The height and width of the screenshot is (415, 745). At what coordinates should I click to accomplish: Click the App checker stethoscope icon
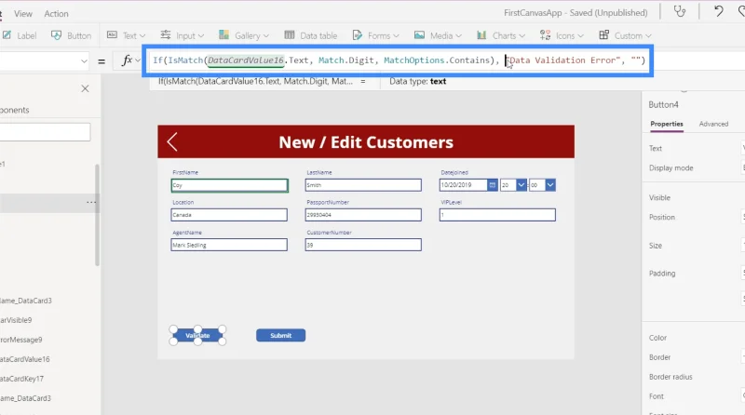(x=680, y=12)
